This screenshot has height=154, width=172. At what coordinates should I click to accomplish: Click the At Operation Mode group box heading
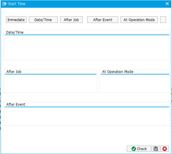118,72
